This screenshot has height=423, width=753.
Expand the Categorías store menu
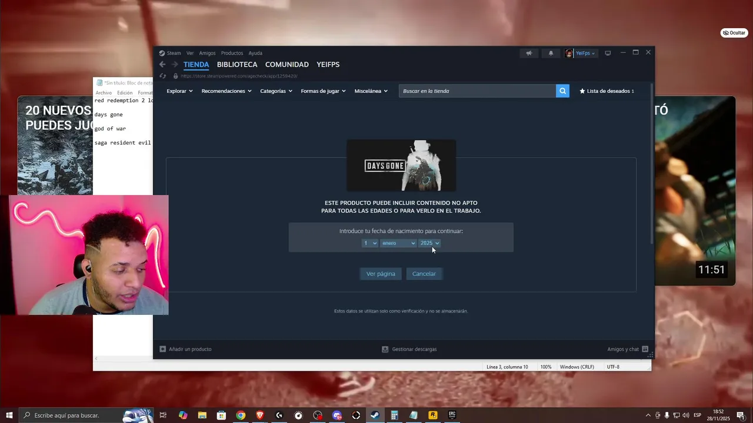point(276,91)
